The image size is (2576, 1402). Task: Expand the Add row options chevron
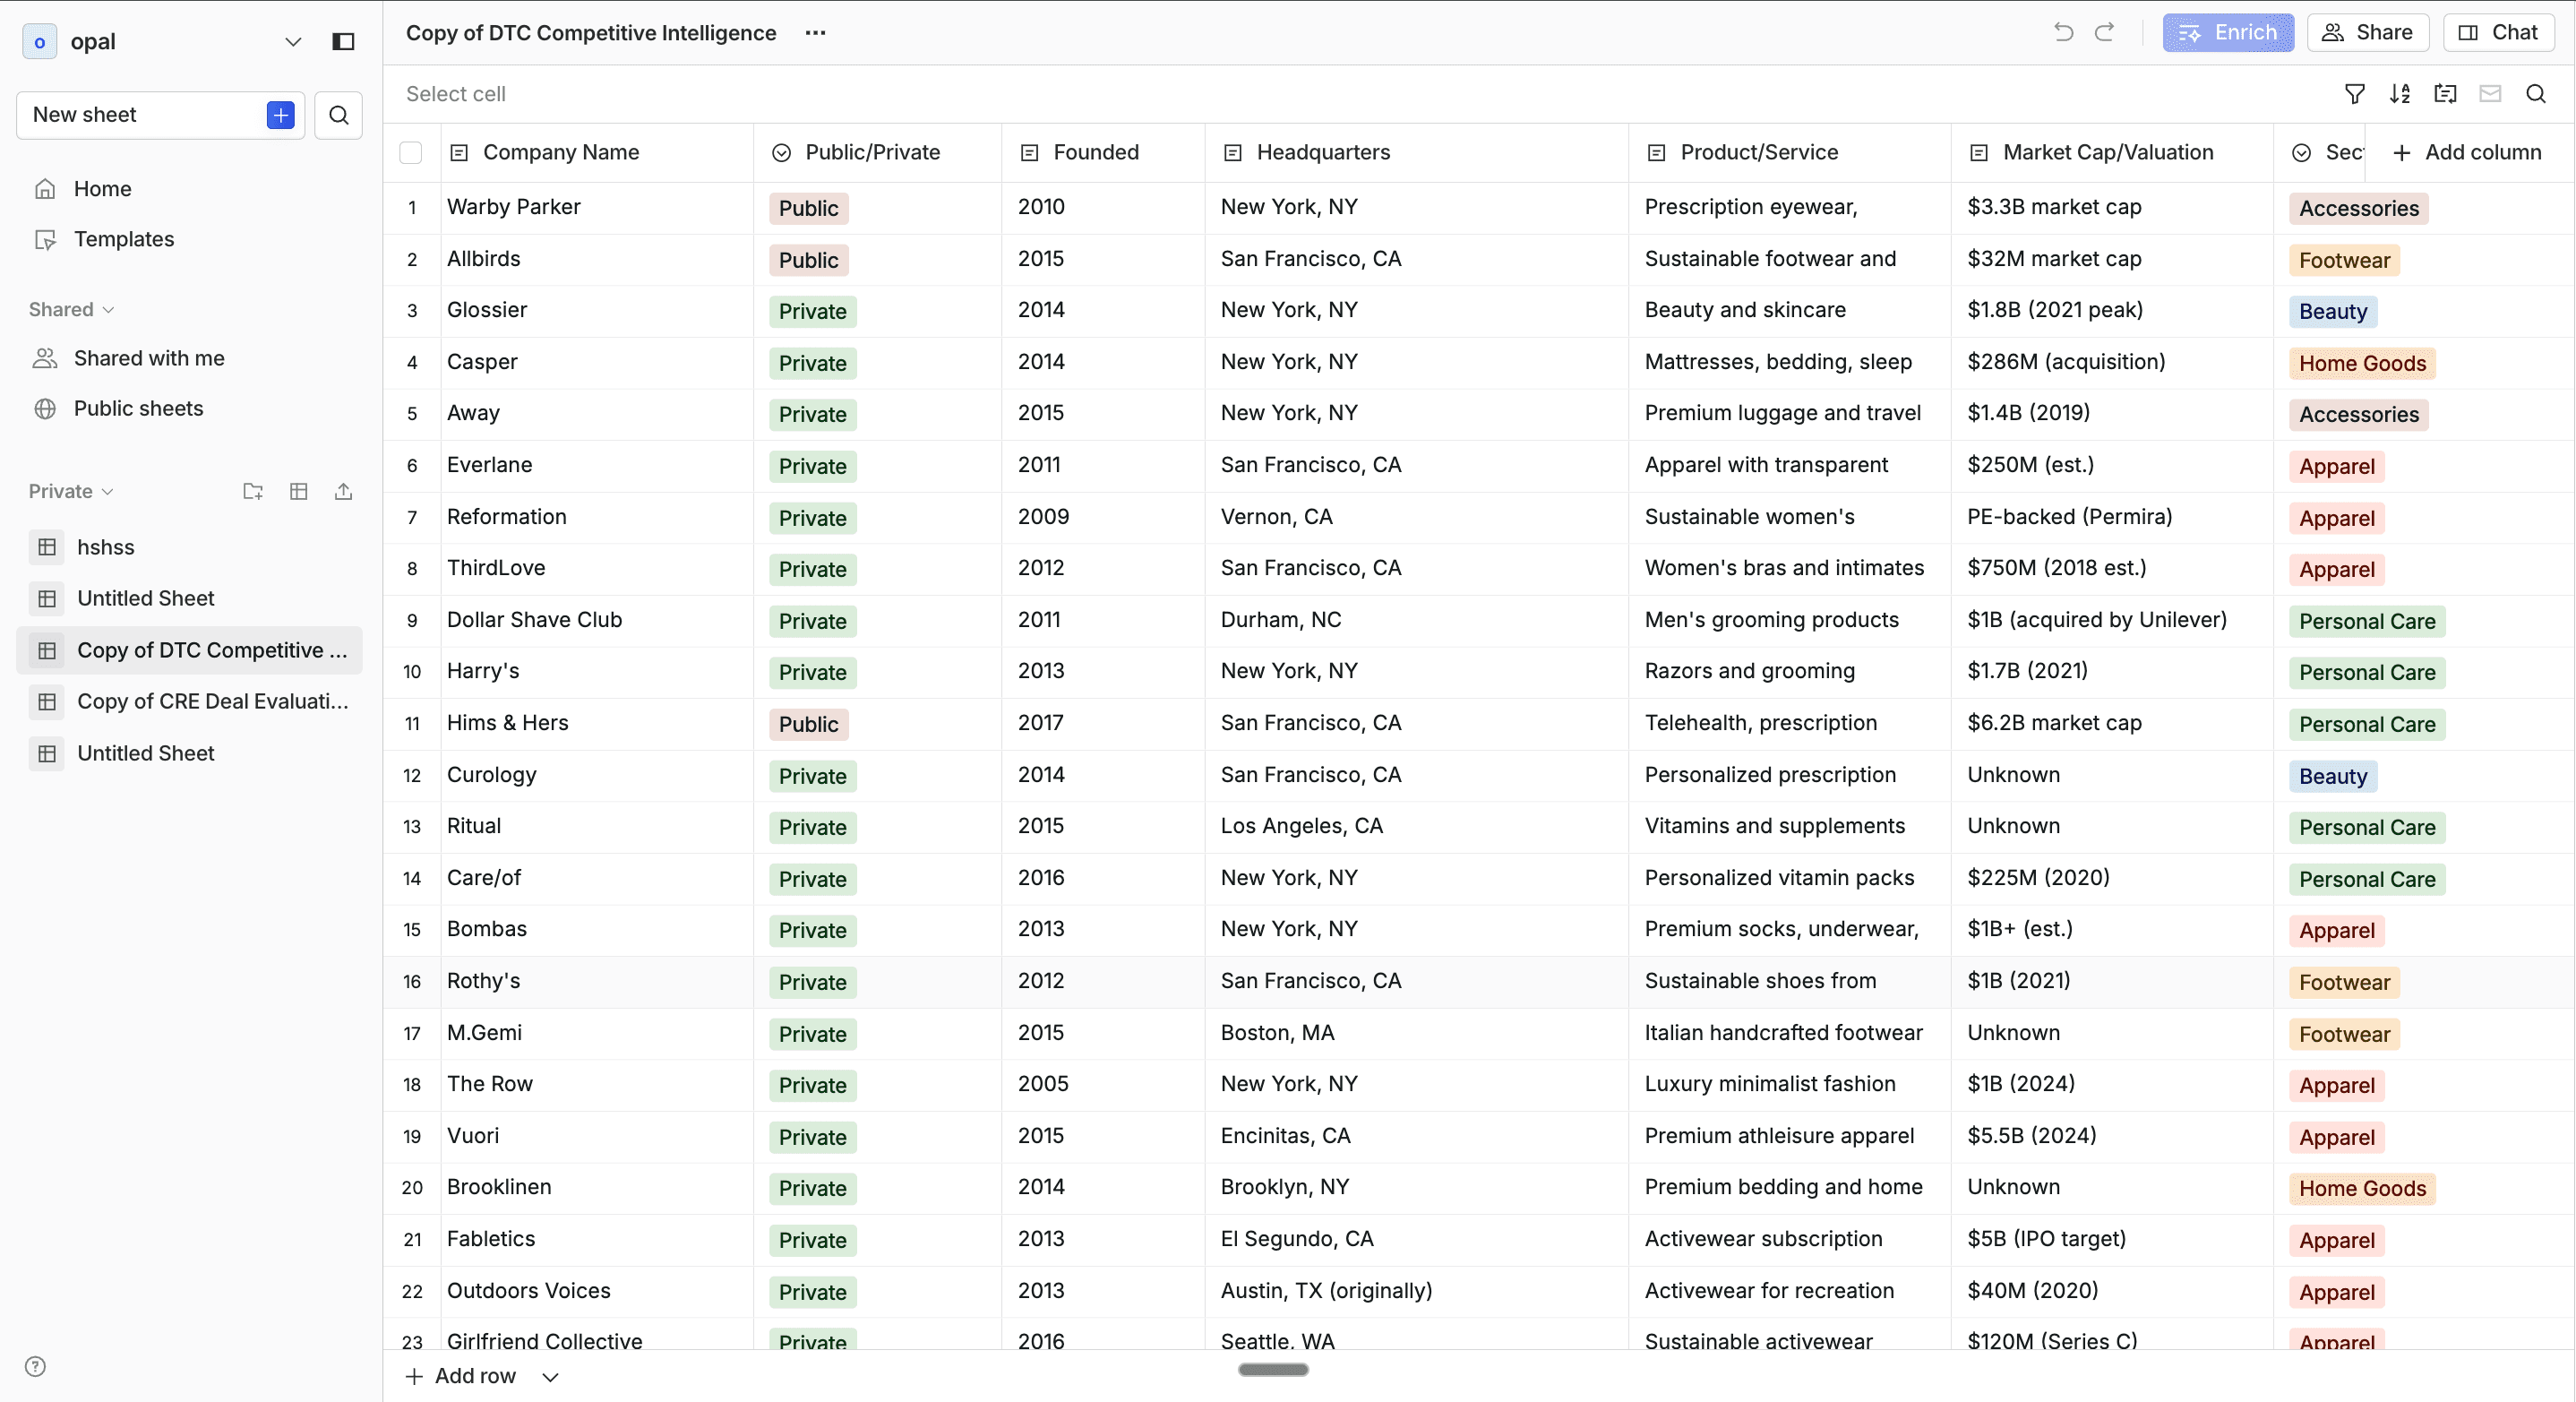coord(550,1377)
